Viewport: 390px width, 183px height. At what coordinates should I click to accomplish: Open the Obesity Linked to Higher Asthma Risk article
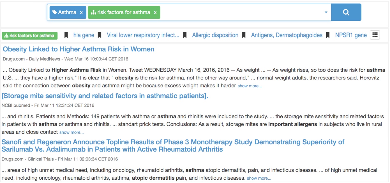pos(79,49)
